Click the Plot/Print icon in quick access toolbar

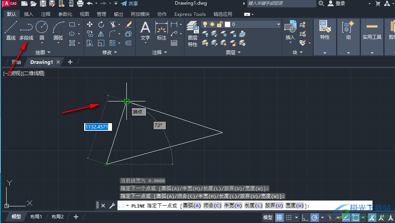[80, 3]
